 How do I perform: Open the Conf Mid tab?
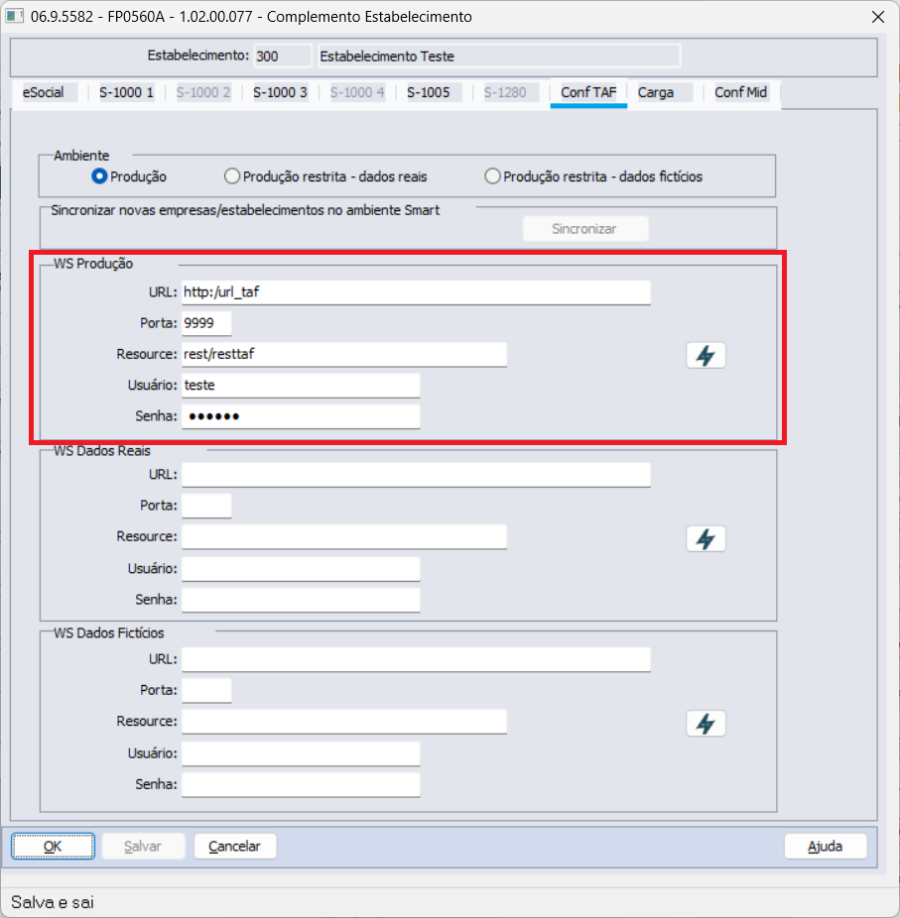(x=740, y=92)
